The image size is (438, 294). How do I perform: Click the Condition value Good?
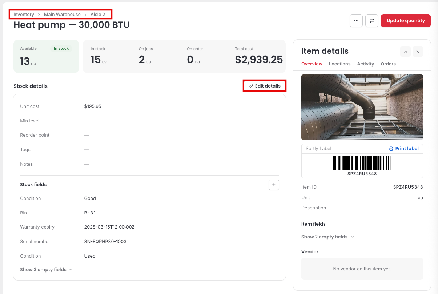pyautogui.click(x=90, y=198)
